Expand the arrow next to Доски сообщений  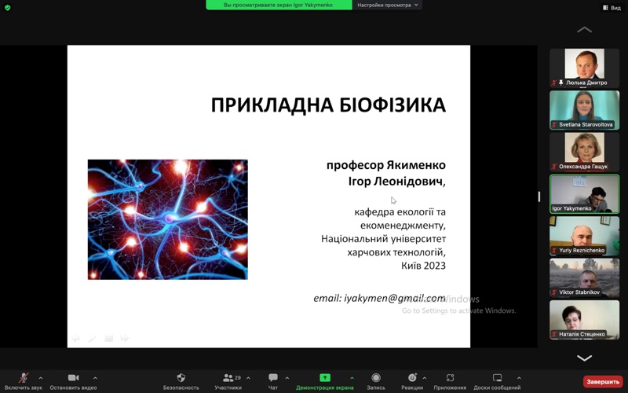(x=519, y=378)
